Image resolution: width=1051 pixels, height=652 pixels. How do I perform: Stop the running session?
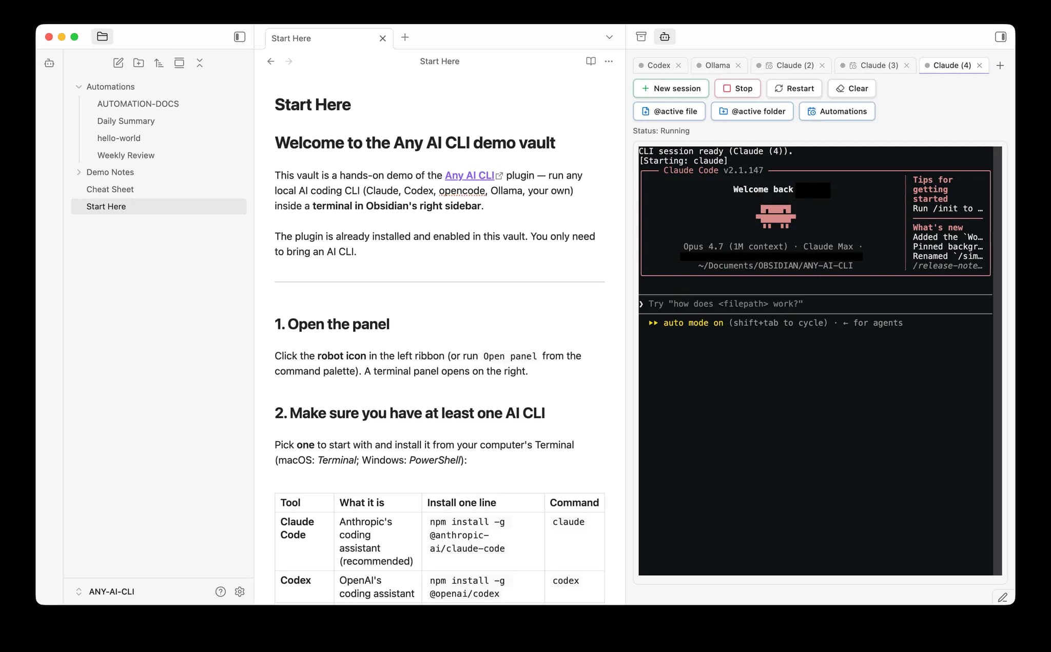tap(737, 88)
